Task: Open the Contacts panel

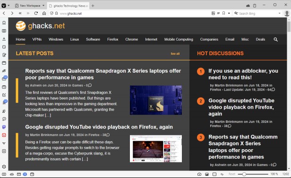Action: (x=4, y=111)
